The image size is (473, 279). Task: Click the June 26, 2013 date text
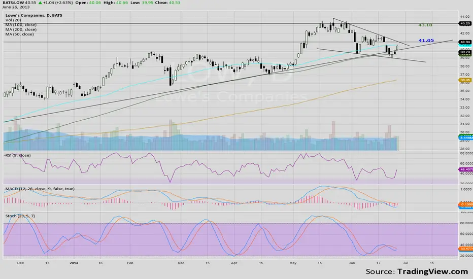16,7
